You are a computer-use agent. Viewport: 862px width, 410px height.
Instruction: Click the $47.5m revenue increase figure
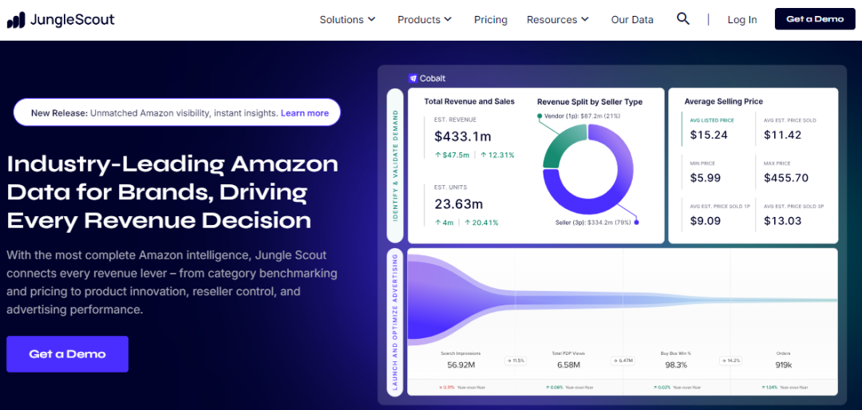tap(452, 155)
